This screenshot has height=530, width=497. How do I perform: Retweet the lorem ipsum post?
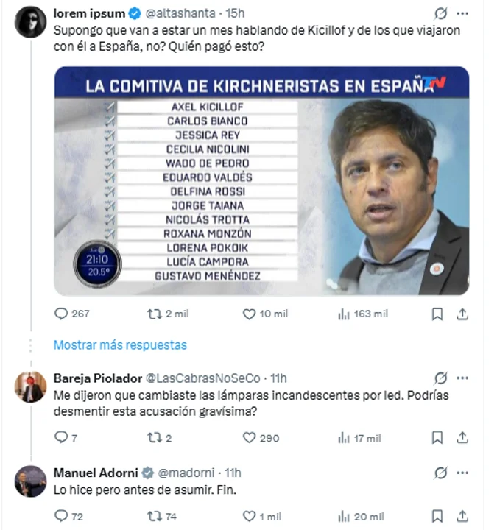155,314
